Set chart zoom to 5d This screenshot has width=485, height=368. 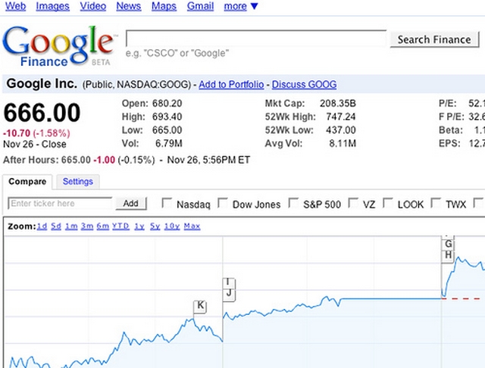[x=56, y=226]
